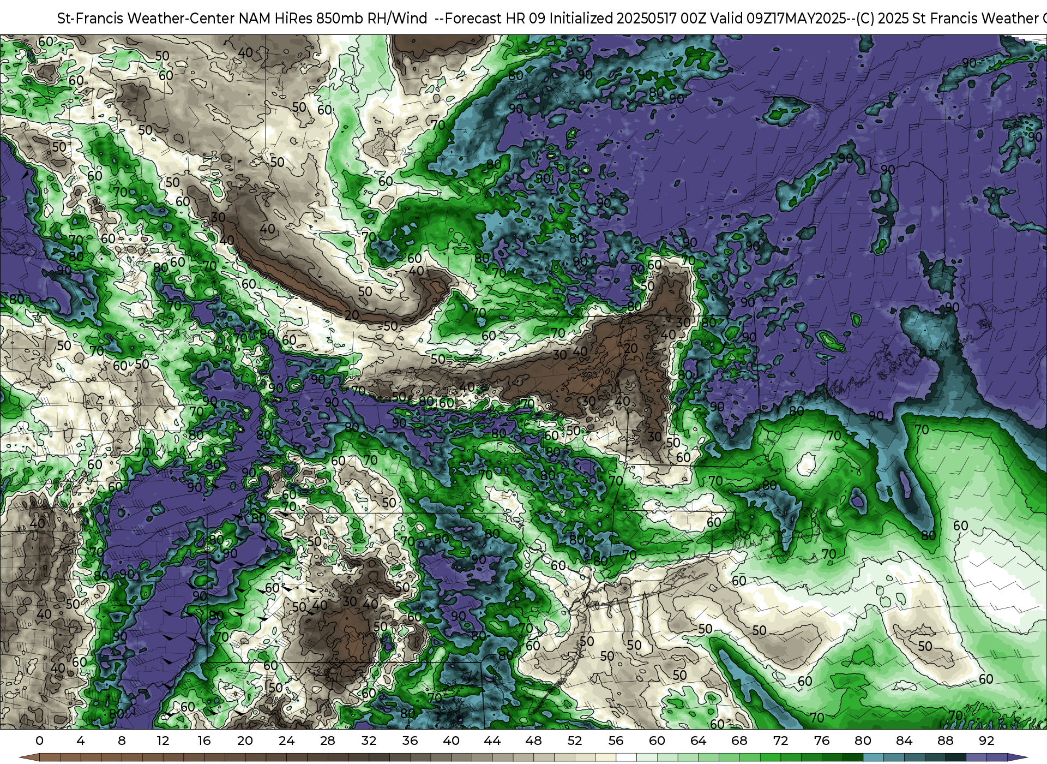Click the colorbar tick label "44"
Screen dimensions: 1047x764
point(492,741)
